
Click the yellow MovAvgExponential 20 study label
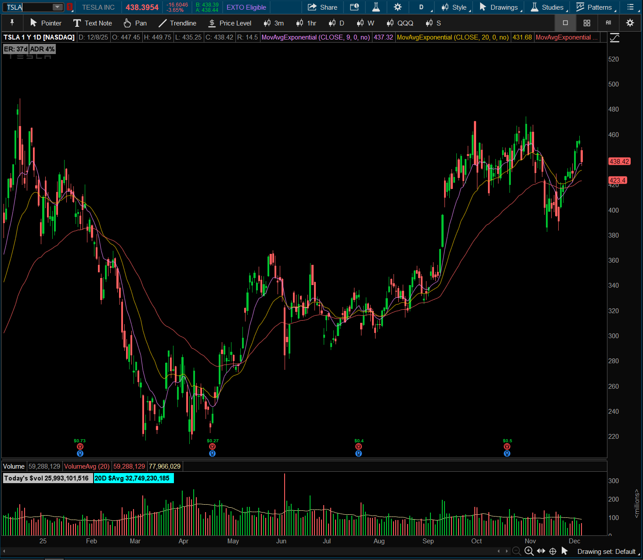[453, 37]
